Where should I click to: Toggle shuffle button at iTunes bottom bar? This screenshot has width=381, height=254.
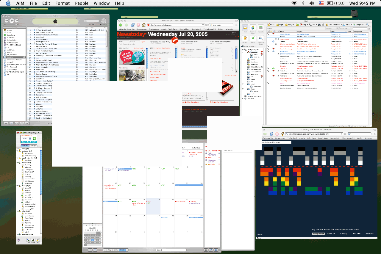[11, 123]
